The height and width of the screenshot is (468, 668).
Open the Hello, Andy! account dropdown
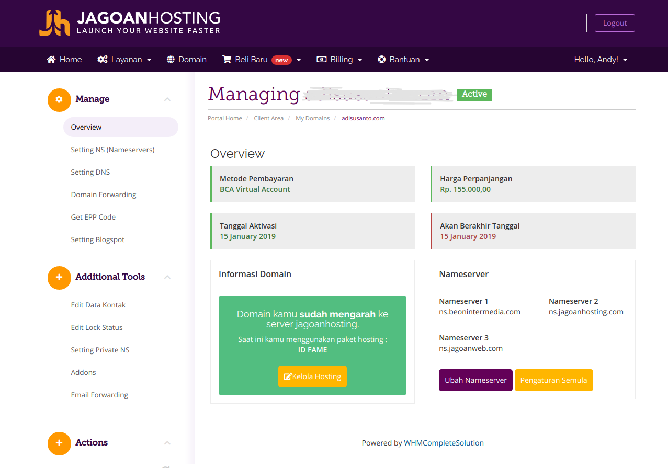[601, 60]
